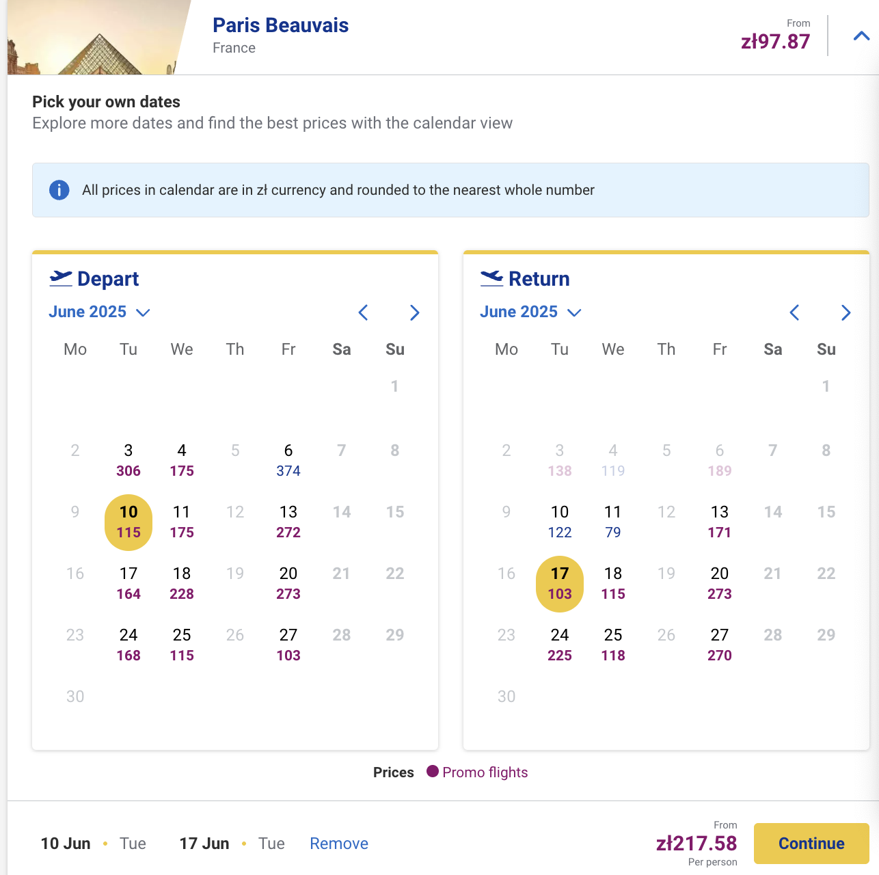Viewport: 879px width, 875px height.
Task: Click the Promo flights purple legend dot
Action: click(x=433, y=772)
